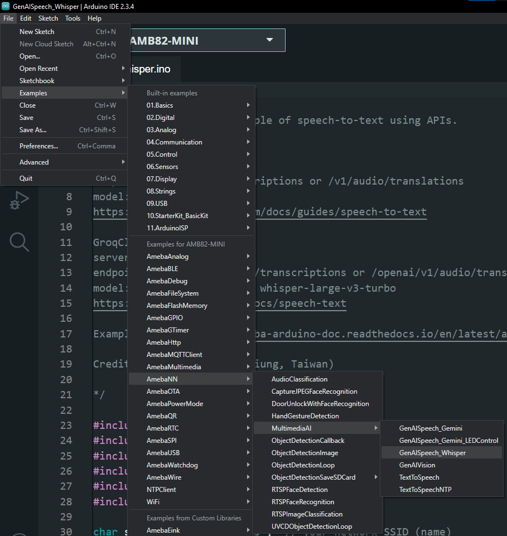Select the Examples menu entry
Image resolution: width=507 pixels, height=536 pixels.
tap(65, 93)
